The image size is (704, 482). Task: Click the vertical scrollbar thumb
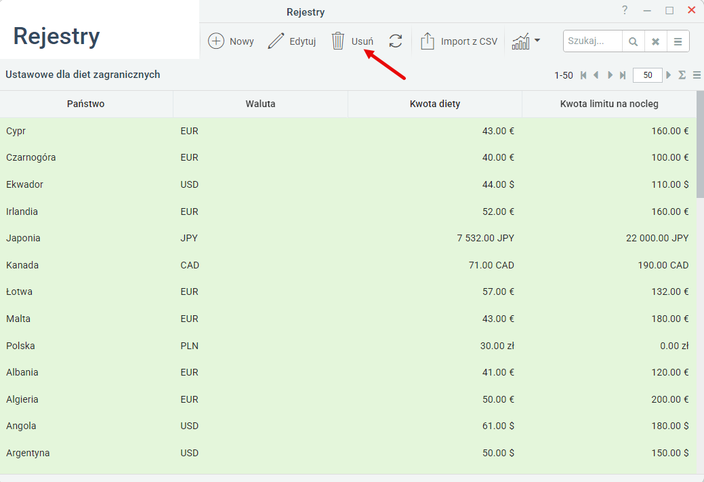click(x=700, y=144)
